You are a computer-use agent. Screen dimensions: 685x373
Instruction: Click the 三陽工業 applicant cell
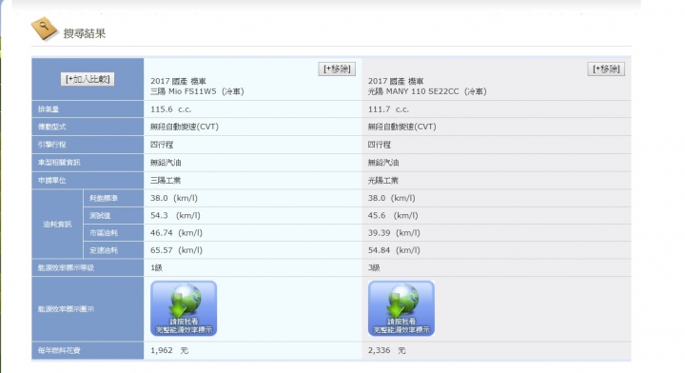[x=252, y=181]
